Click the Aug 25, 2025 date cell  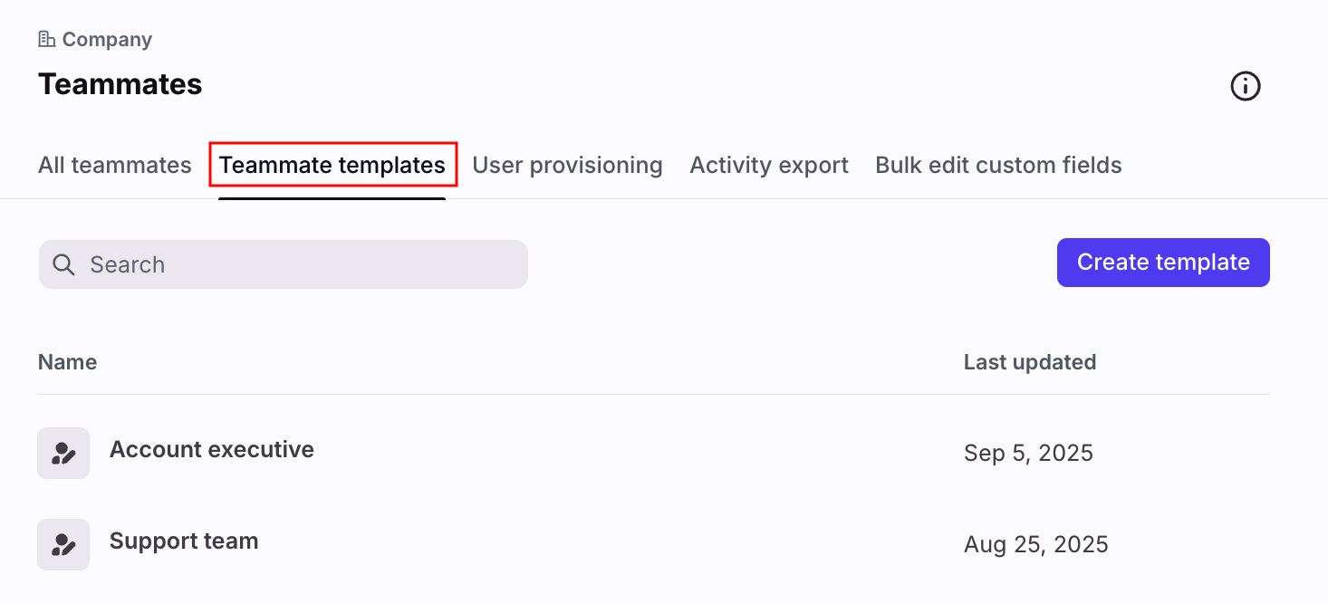pyautogui.click(x=1035, y=544)
